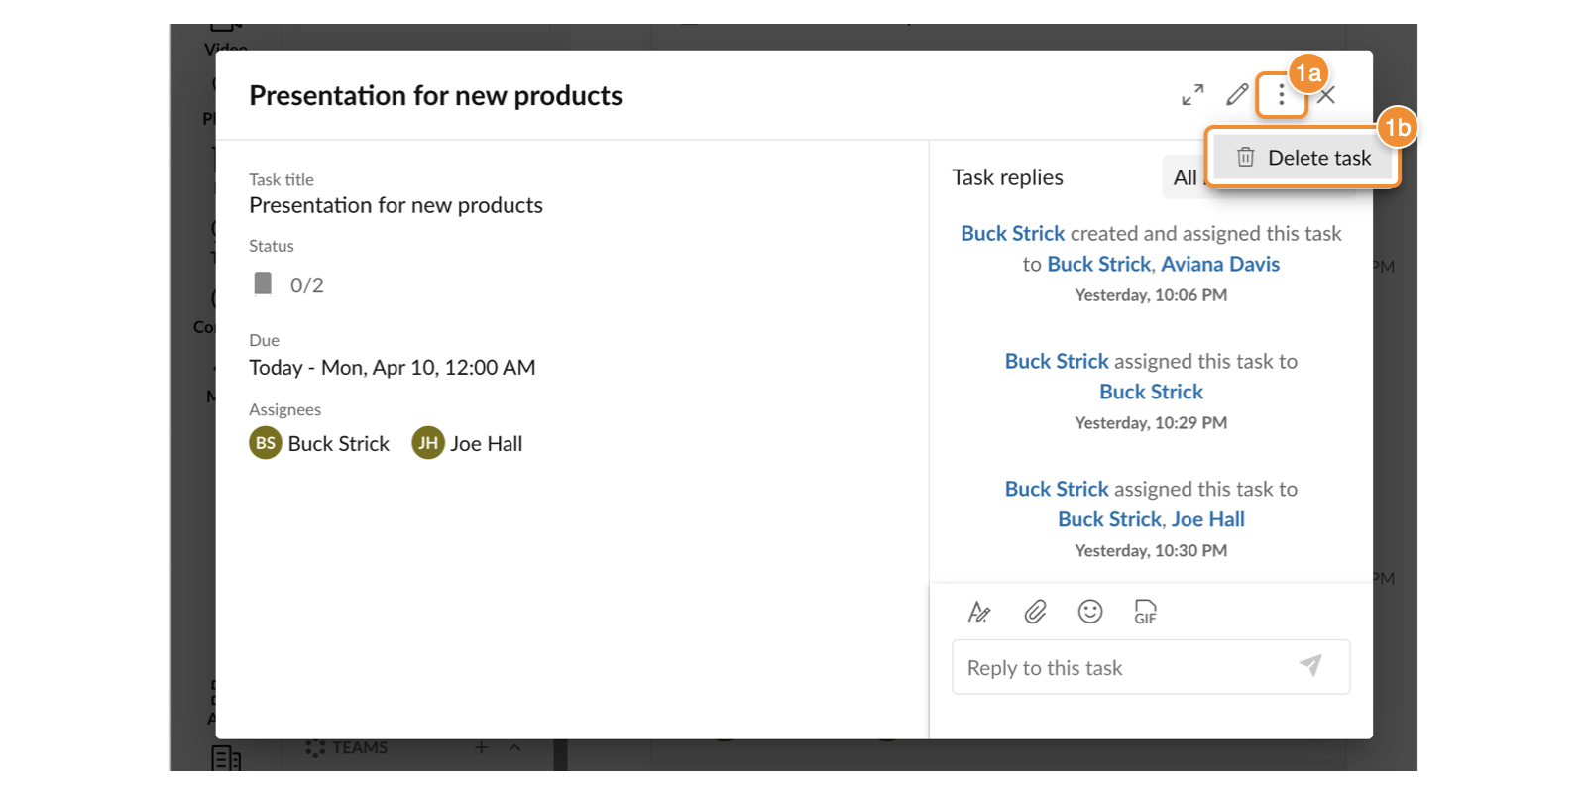Viewport: 1586px width, 793px height.
Task: Choose Delete task from the menu
Action: pyautogui.click(x=1303, y=158)
